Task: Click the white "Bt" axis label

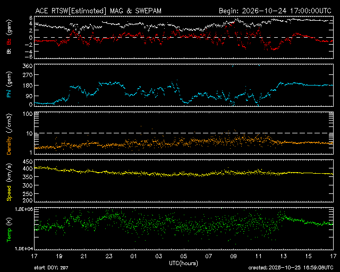Action: pos(9,51)
